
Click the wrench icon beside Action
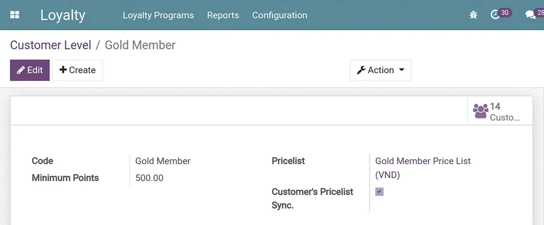coord(361,70)
